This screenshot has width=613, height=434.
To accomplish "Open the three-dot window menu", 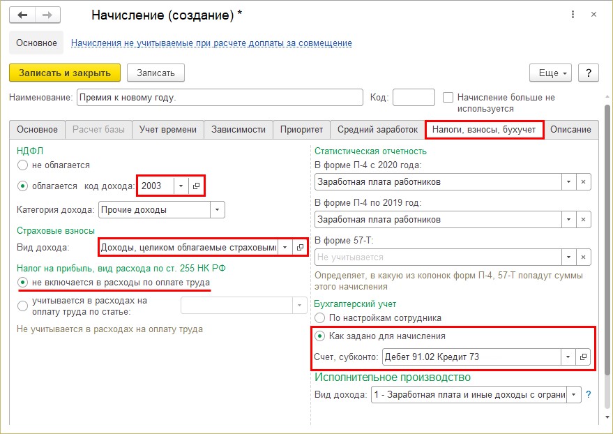I will [x=573, y=15].
